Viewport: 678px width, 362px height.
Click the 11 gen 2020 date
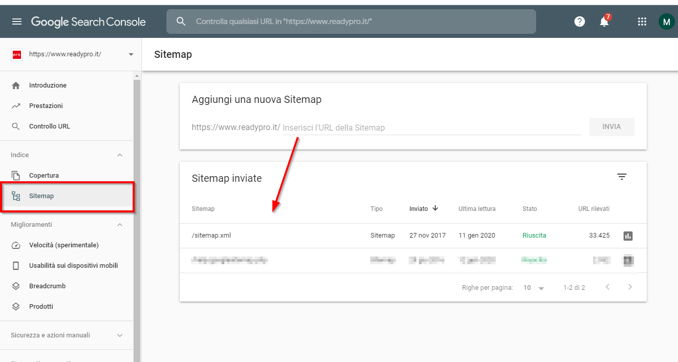[477, 236]
